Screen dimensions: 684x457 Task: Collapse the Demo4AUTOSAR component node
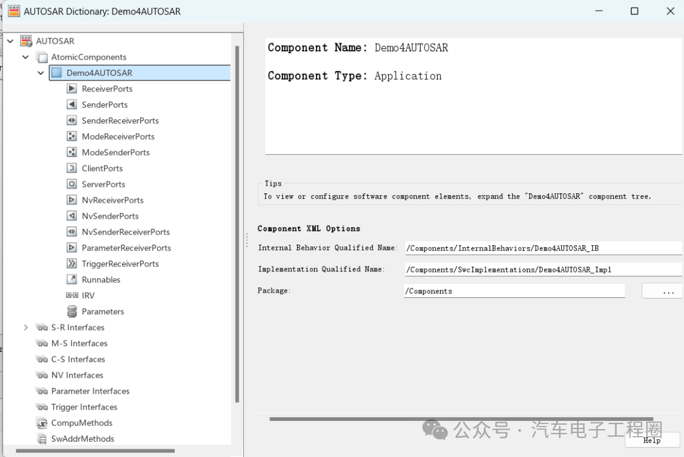pyautogui.click(x=41, y=73)
